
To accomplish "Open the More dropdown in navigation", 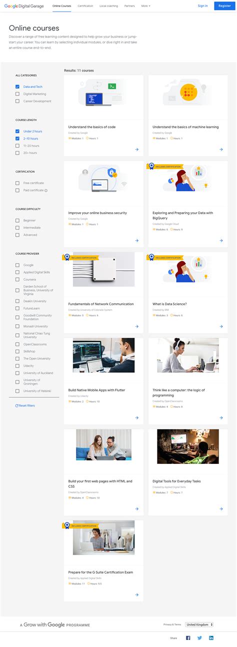I will [x=145, y=6].
